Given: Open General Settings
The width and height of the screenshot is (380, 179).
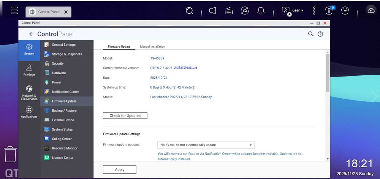Looking at the screenshot, I should [67, 45].
